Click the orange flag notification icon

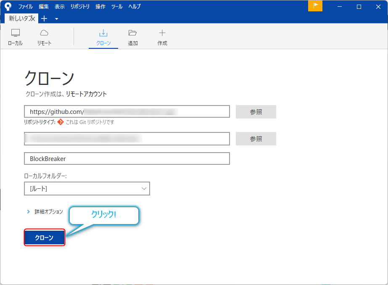click(x=315, y=6)
